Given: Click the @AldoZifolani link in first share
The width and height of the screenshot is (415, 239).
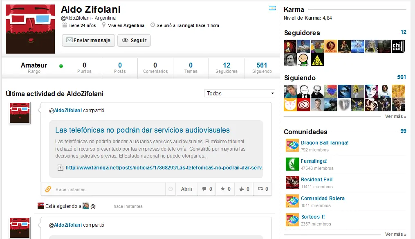Looking at the screenshot, I should click(65, 110).
